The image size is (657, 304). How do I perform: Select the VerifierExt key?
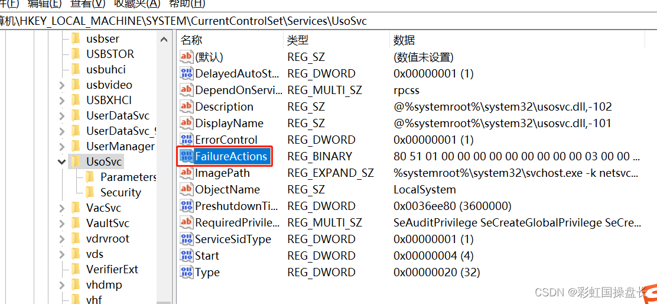112,269
